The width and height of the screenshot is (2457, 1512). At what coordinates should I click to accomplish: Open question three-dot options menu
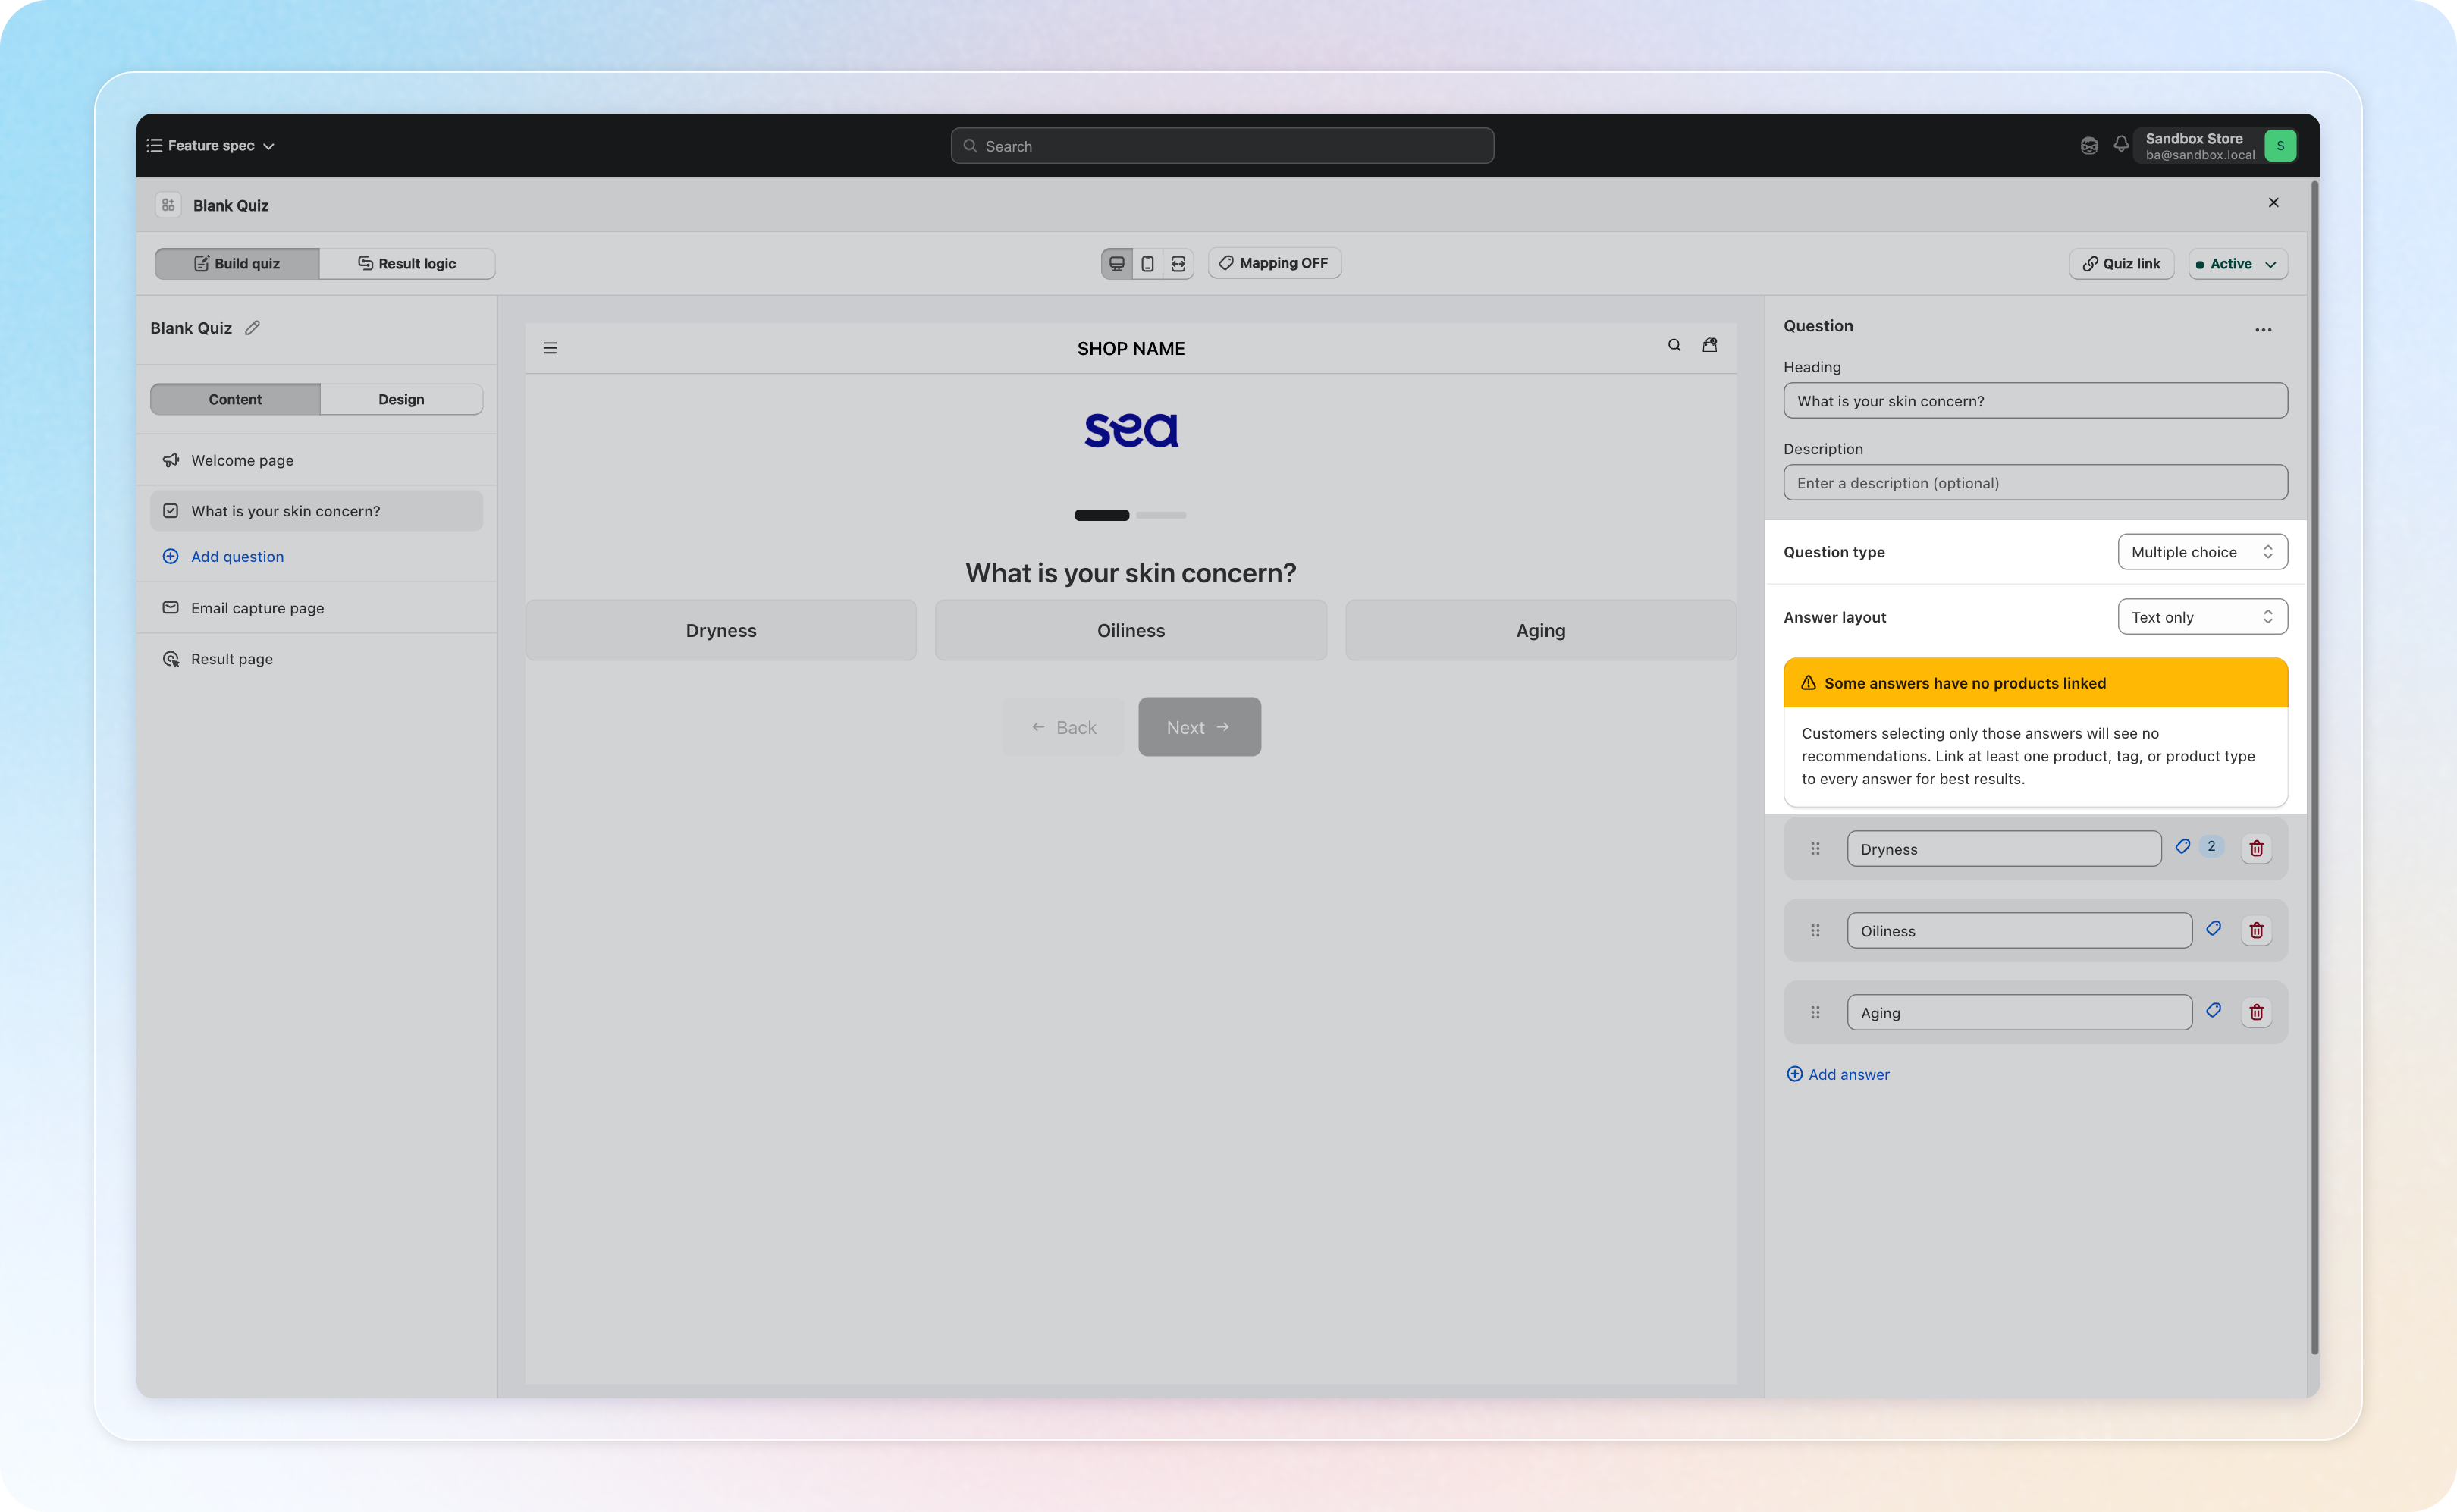pos(2263,329)
